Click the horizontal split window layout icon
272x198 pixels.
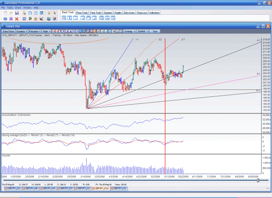pyautogui.click(x=30, y=13)
